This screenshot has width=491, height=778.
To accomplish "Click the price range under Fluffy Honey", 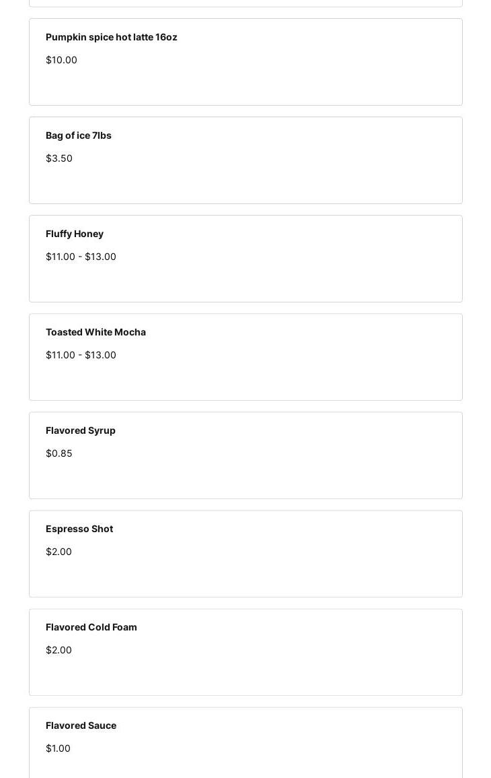I will coord(81,257).
